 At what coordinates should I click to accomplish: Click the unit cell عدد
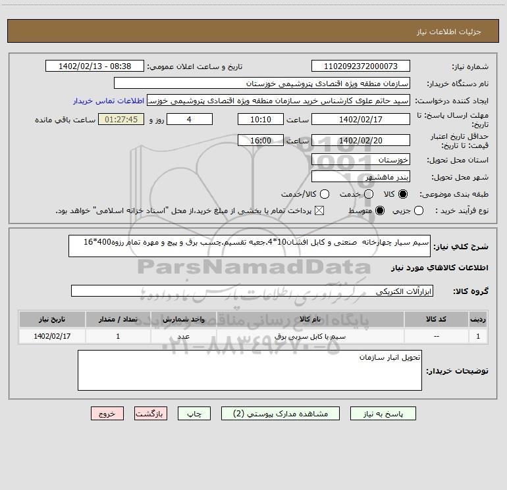point(183,336)
